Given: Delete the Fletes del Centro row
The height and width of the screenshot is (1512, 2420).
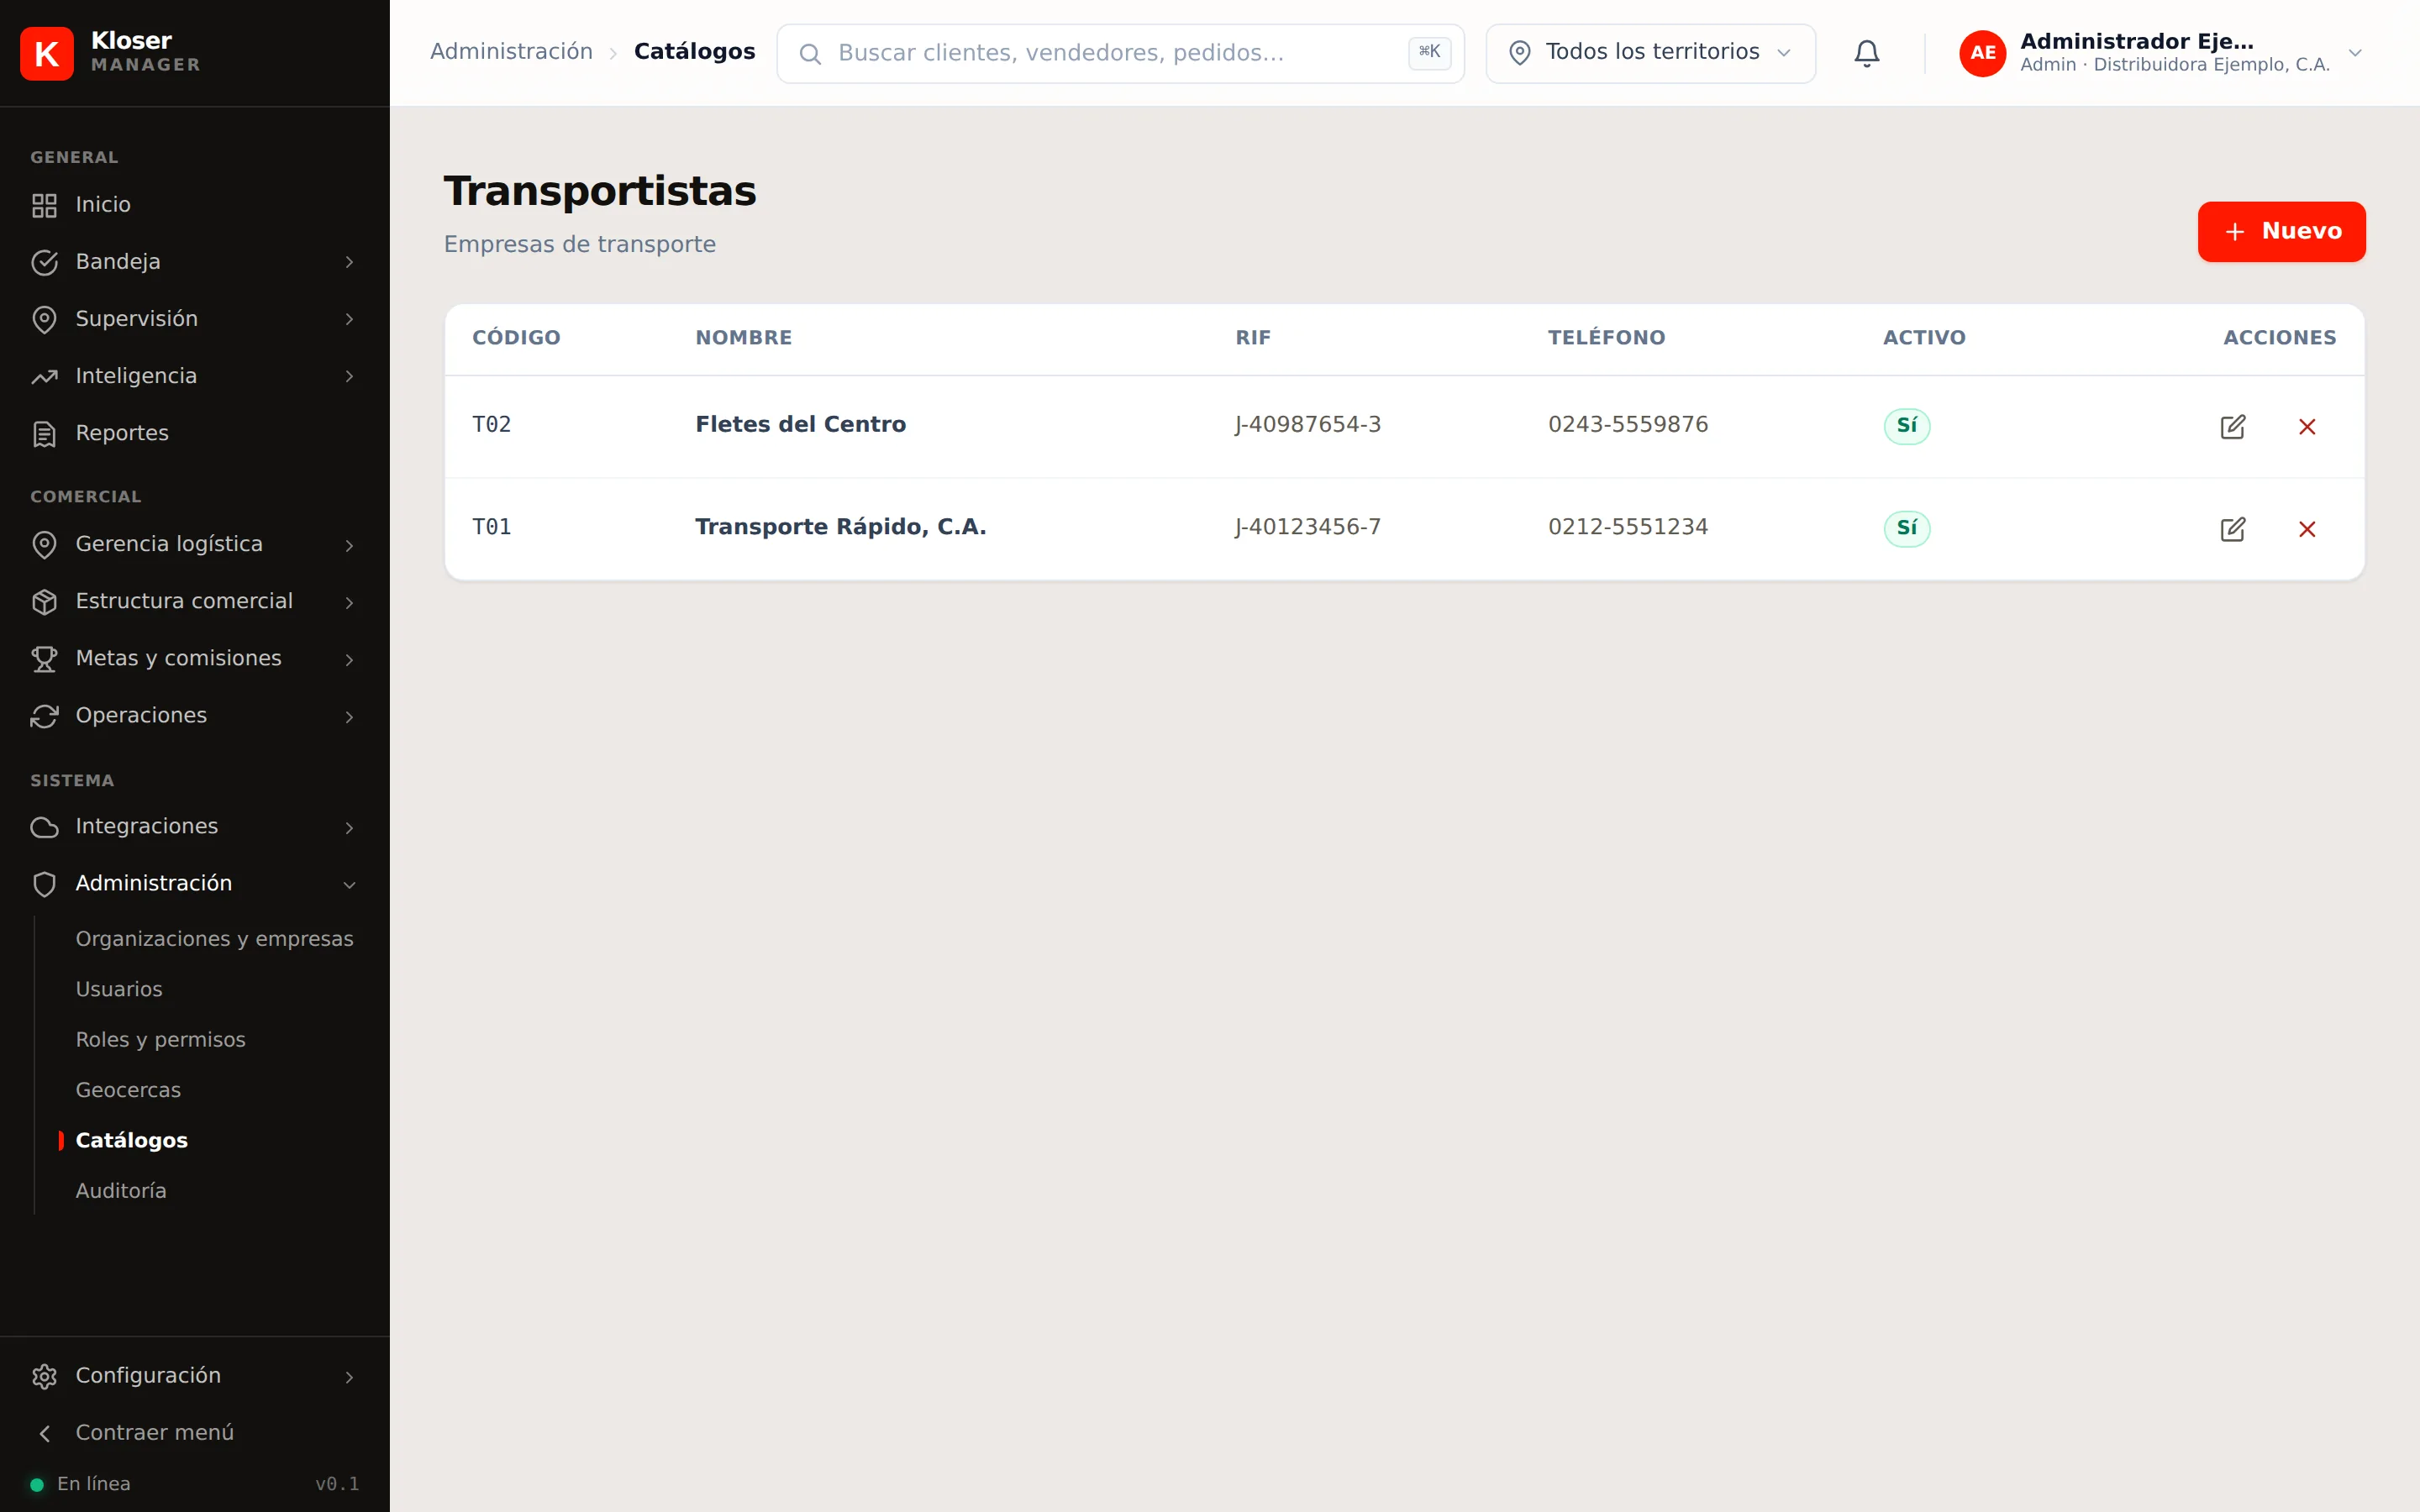Looking at the screenshot, I should click(2307, 427).
